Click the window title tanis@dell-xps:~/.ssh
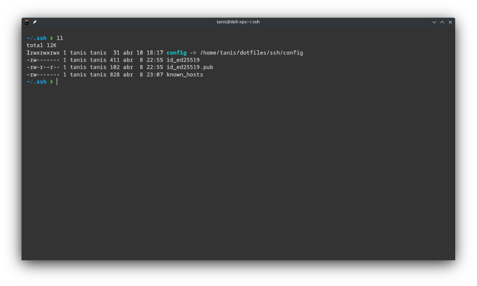Screen dimensions: 477x286 [x=238, y=22]
